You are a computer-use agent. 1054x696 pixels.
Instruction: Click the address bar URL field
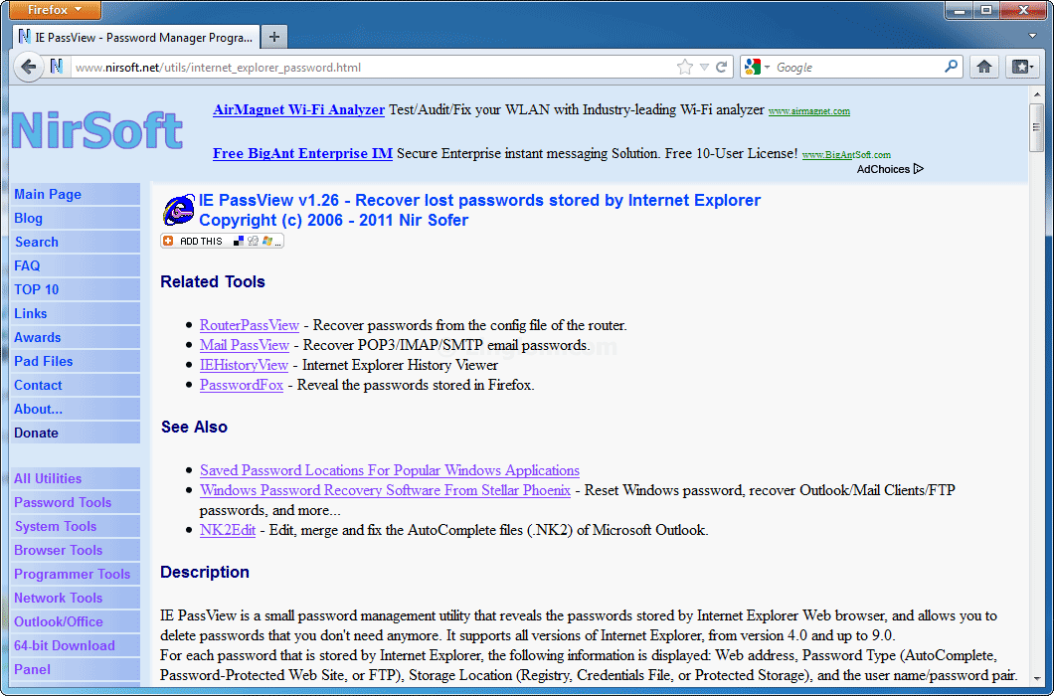click(373, 68)
